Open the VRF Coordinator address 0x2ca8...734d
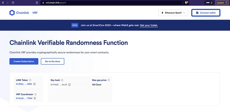Image resolution: width=230 pixels, height=112 pixels. click(x=24, y=98)
